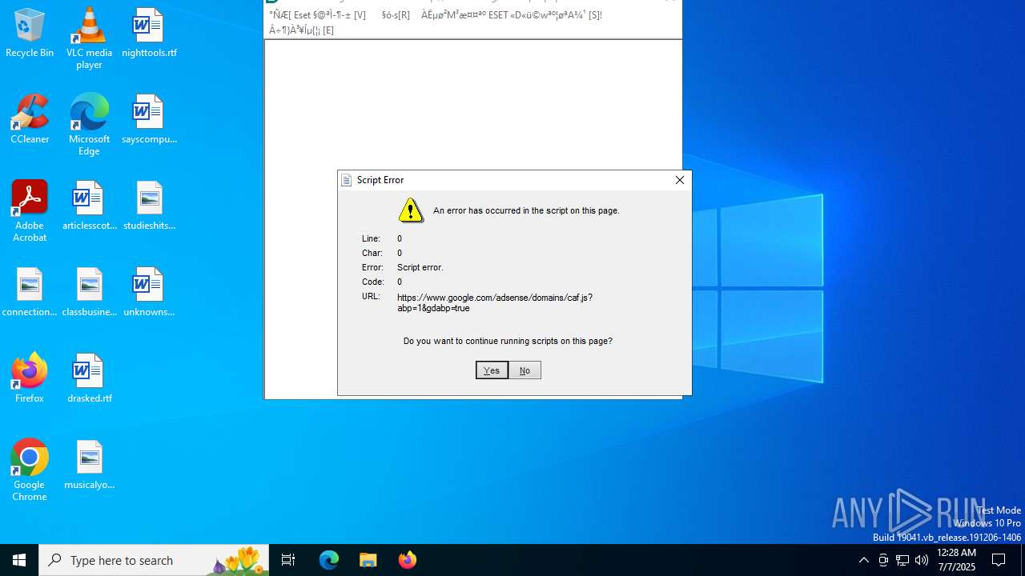Close the Script Error dialog
The height and width of the screenshot is (576, 1025).
679,180
